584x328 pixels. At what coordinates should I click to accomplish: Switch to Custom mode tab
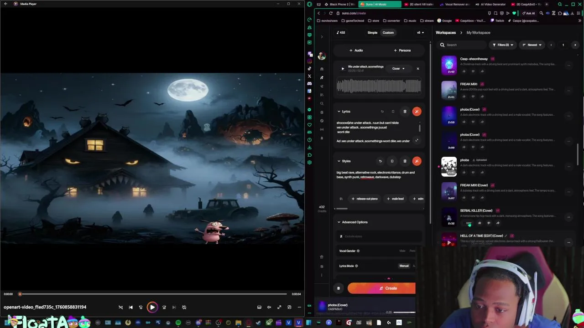[388, 32]
